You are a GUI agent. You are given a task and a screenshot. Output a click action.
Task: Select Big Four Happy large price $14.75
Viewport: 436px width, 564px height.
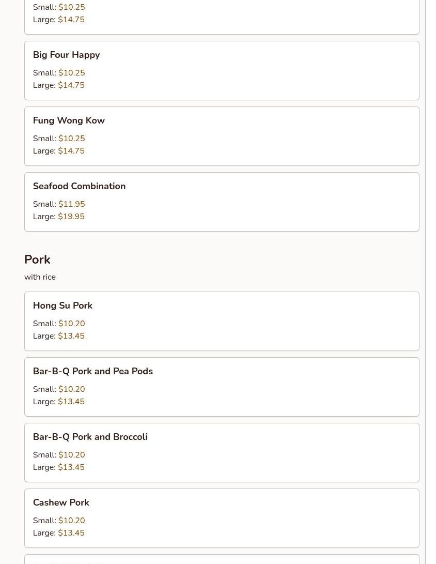(71, 85)
